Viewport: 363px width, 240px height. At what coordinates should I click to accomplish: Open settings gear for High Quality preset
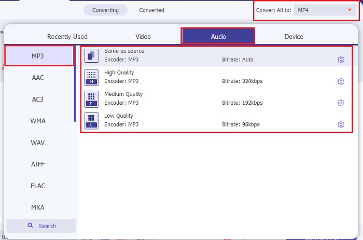point(341,81)
